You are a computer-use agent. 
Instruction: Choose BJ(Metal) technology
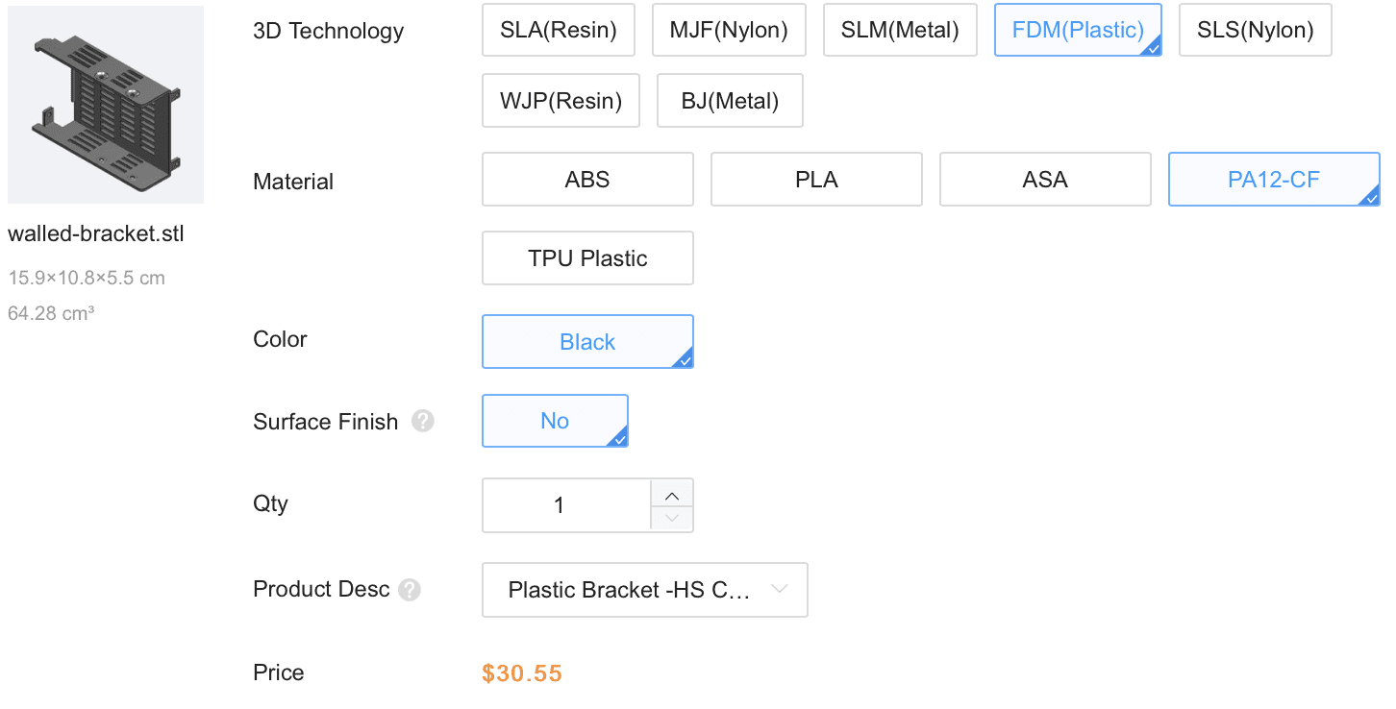tap(730, 101)
